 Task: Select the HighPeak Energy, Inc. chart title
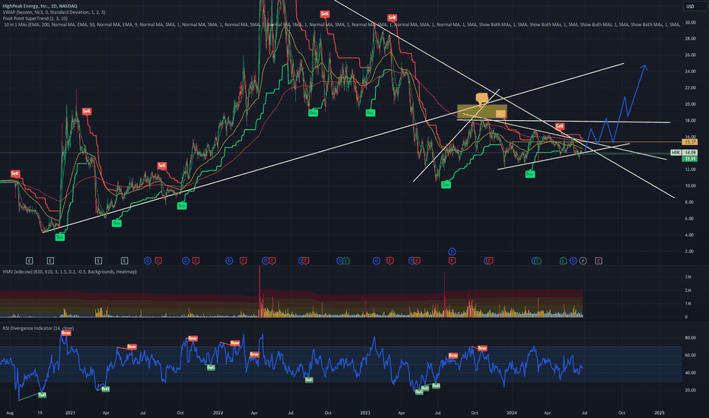point(40,6)
